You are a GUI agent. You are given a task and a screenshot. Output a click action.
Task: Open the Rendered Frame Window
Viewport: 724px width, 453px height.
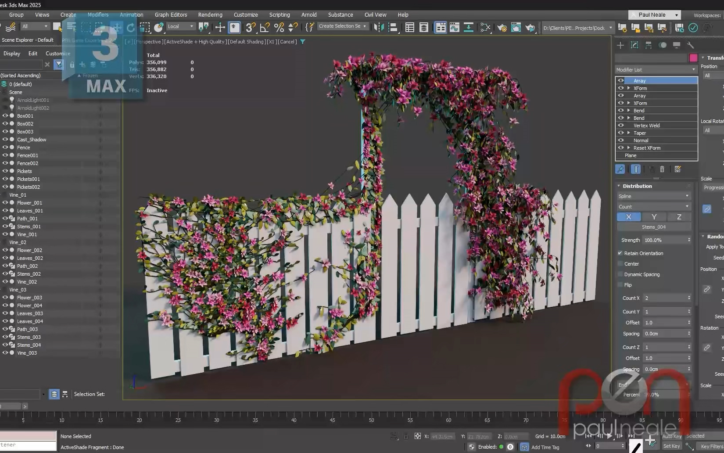click(x=516, y=28)
